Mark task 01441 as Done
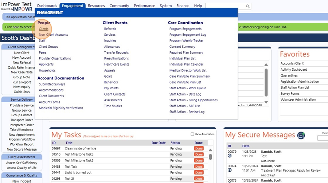The image size is (328, 183). [199, 172]
